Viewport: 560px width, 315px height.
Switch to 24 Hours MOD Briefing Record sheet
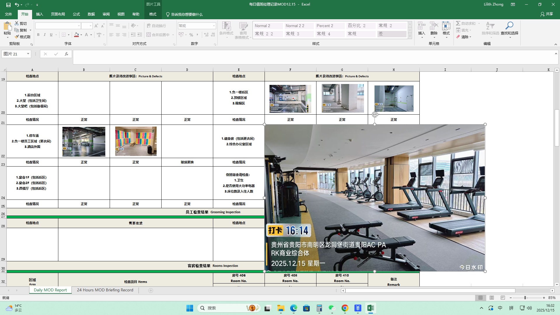point(105,290)
